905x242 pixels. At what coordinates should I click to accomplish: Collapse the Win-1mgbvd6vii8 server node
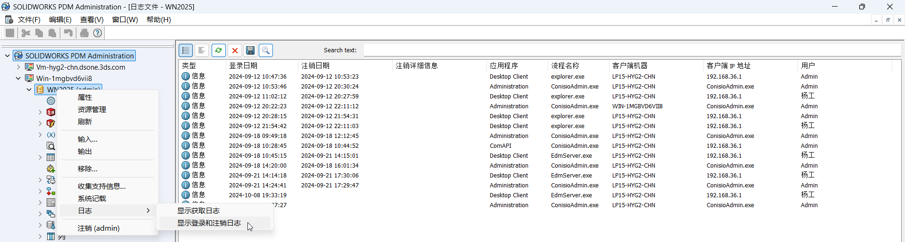pyautogui.click(x=18, y=78)
